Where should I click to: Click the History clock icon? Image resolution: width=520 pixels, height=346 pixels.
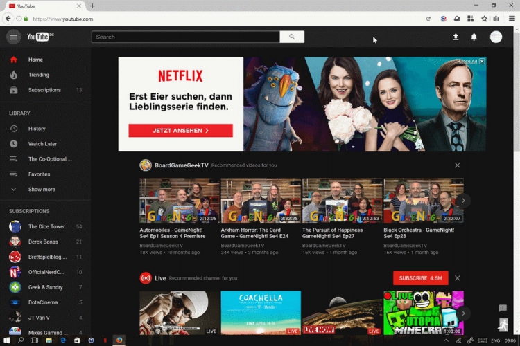(x=14, y=129)
